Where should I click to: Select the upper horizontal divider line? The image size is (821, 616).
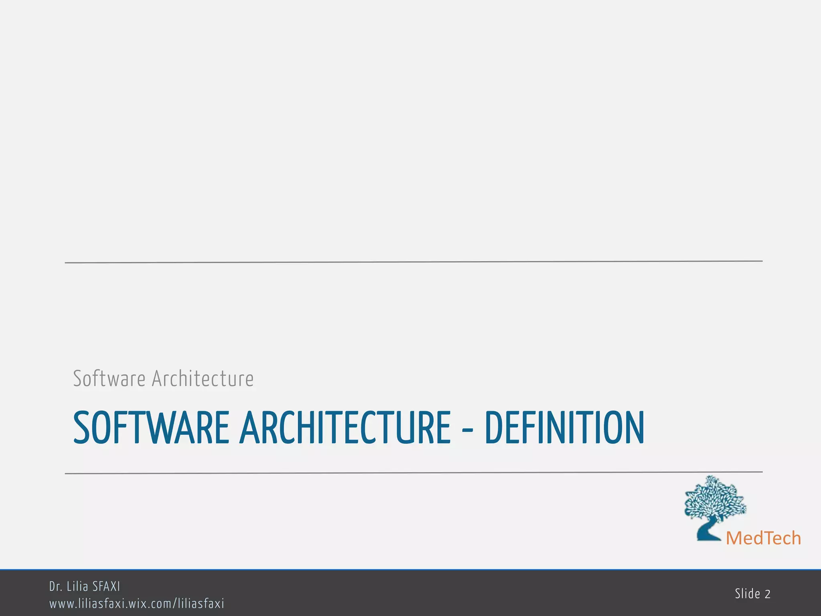413,262
